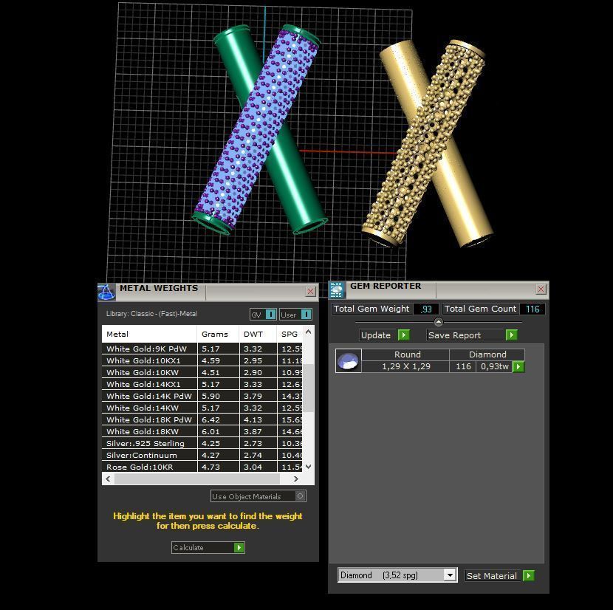
Task: Click the Metal column header
Action: click(x=149, y=334)
